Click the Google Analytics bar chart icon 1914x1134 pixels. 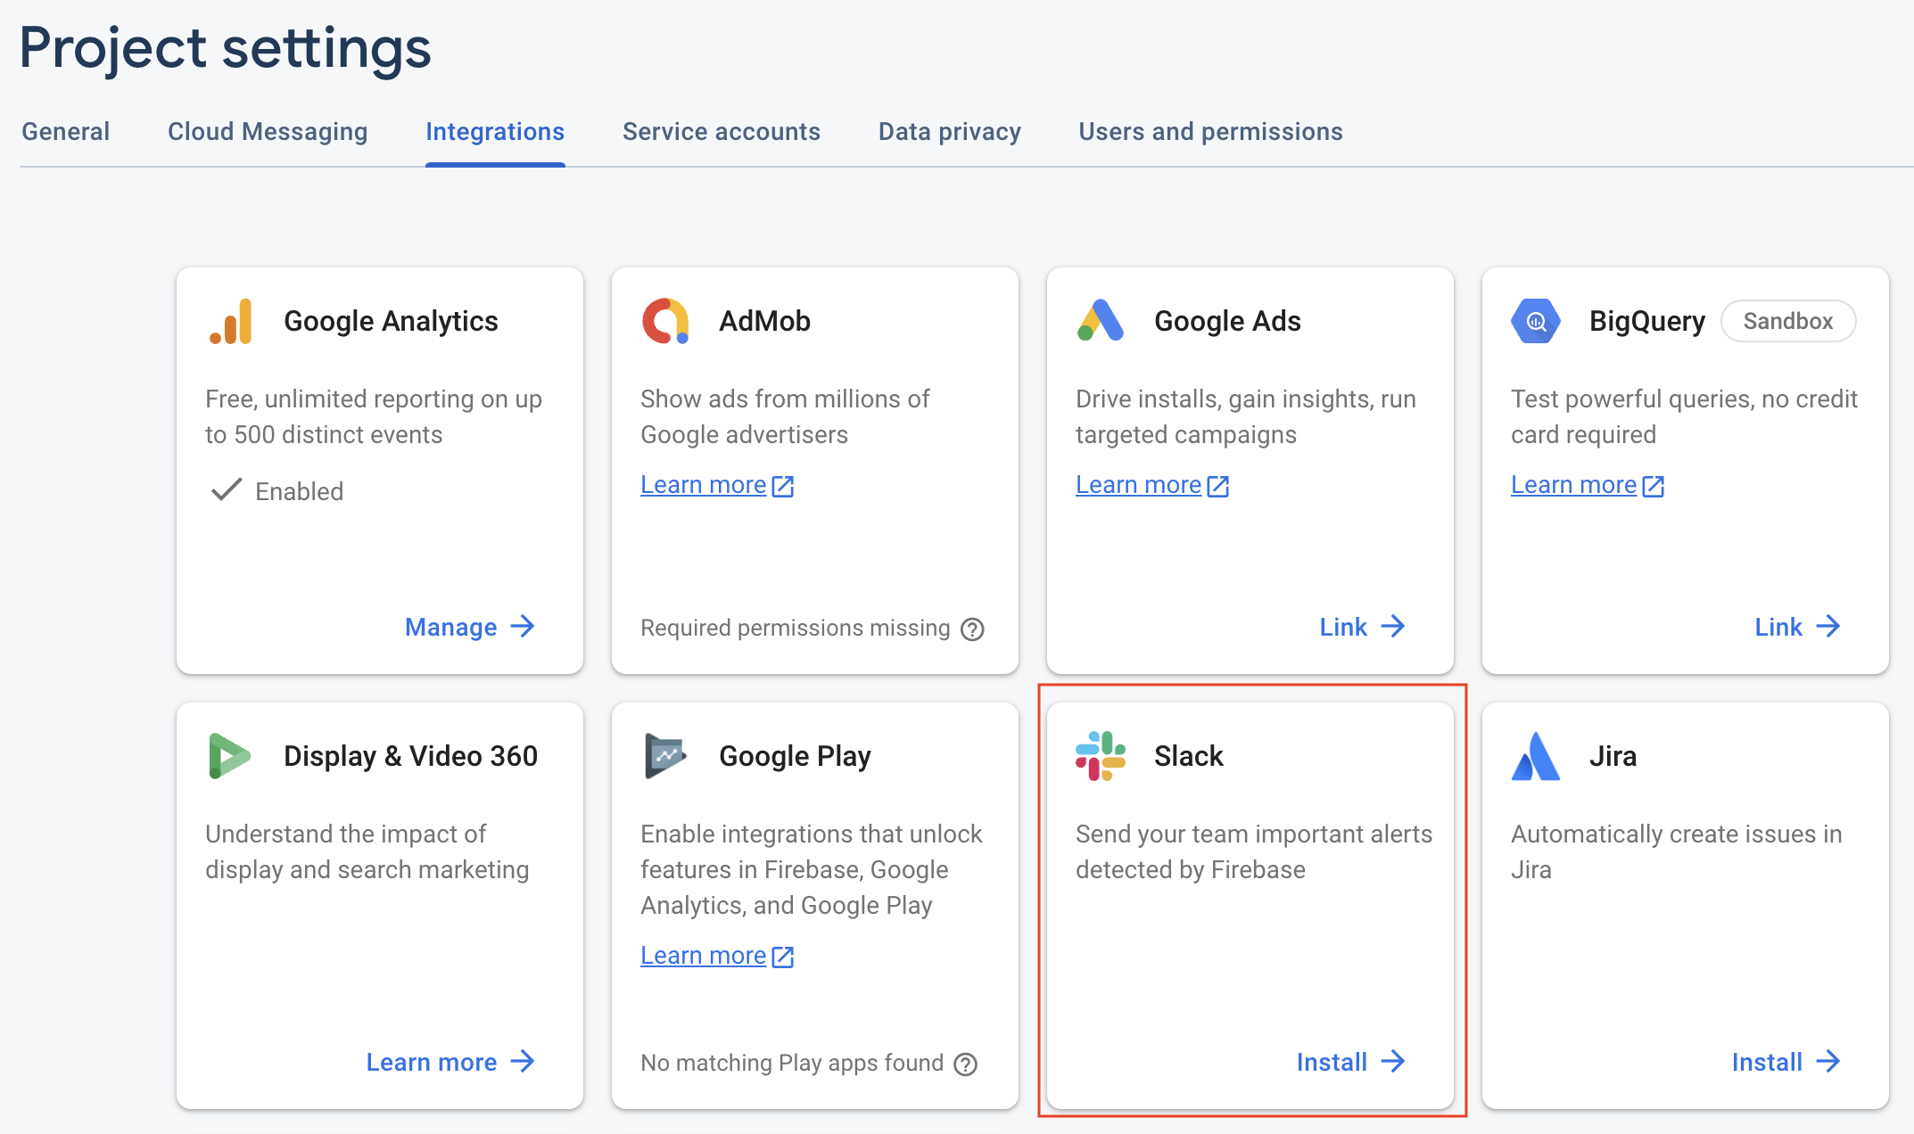pos(230,321)
